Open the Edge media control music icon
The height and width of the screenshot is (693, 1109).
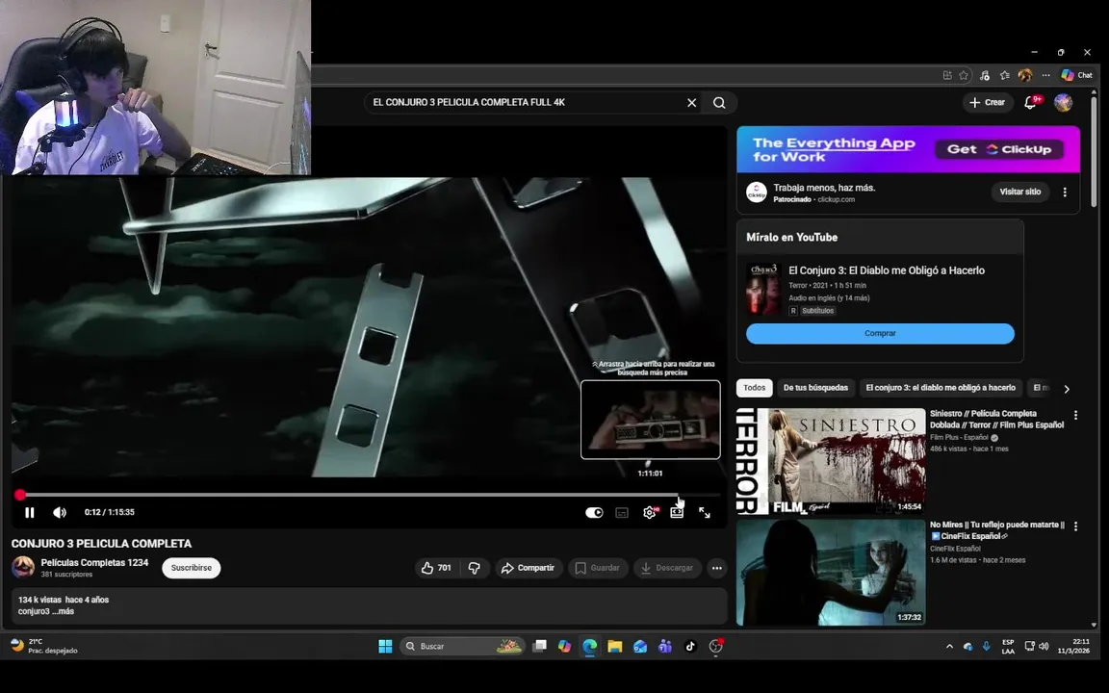tap(985, 75)
